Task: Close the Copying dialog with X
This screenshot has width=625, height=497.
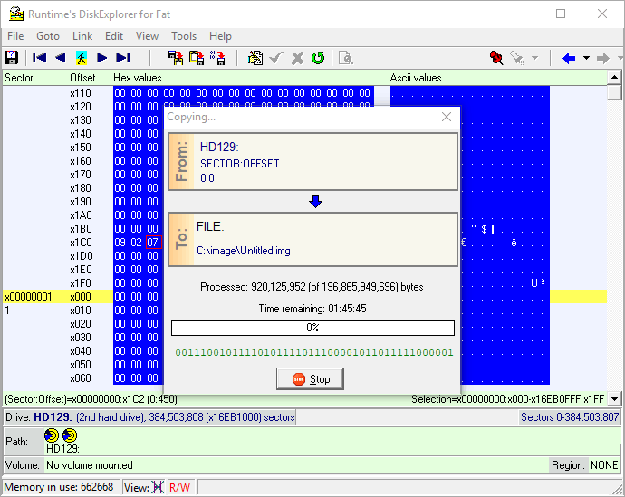Action: point(446,117)
